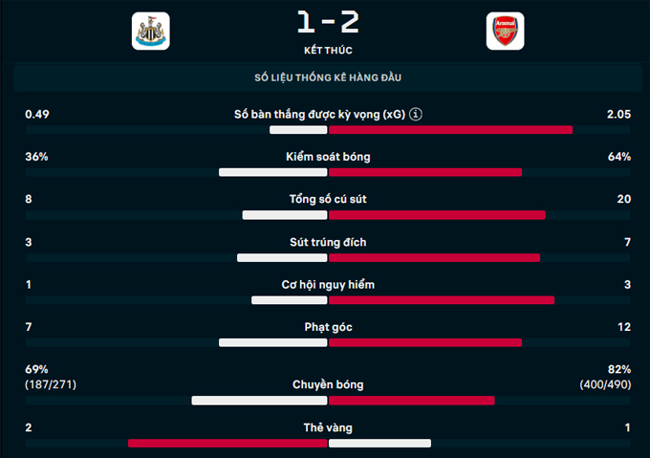Click the red Arsenal xG bar

pyautogui.click(x=451, y=129)
